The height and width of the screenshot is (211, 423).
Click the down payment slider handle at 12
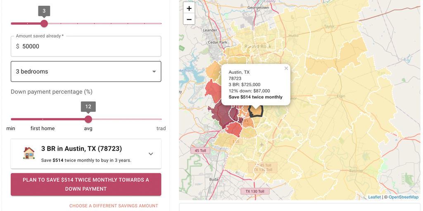pyautogui.click(x=88, y=119)
